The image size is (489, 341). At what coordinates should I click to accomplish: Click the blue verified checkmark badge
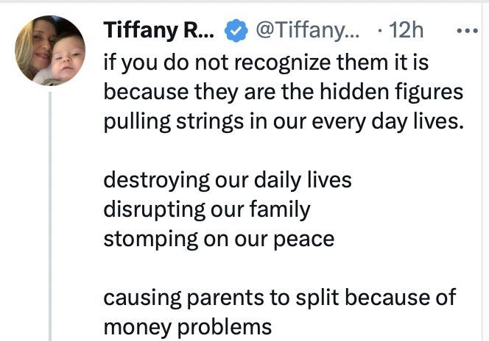[235, 31]
